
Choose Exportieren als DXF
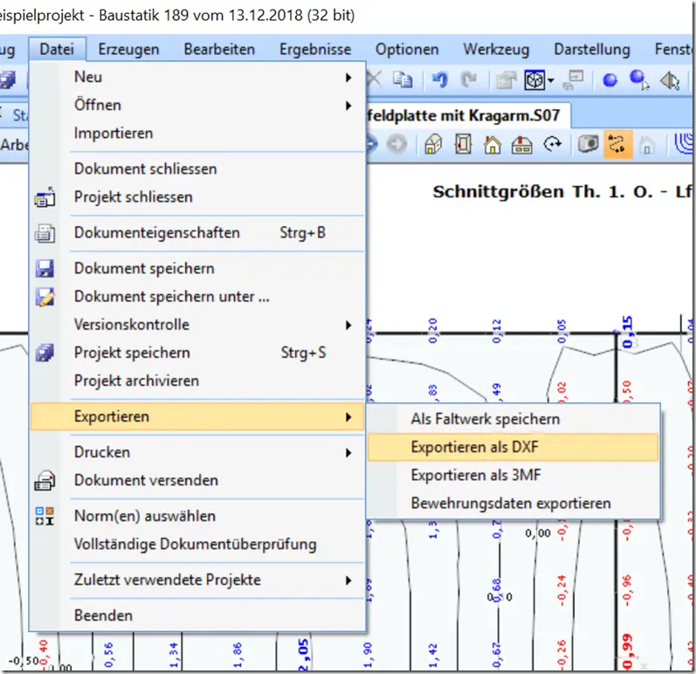(513, 447)
